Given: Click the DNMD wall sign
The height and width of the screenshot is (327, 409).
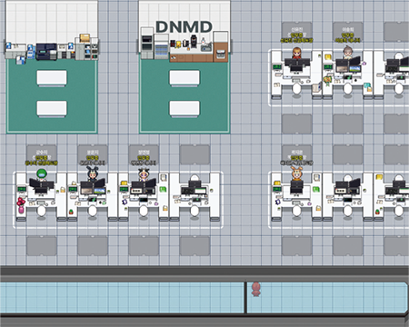Looking at the screenshot, I should (x=184, y=27).
